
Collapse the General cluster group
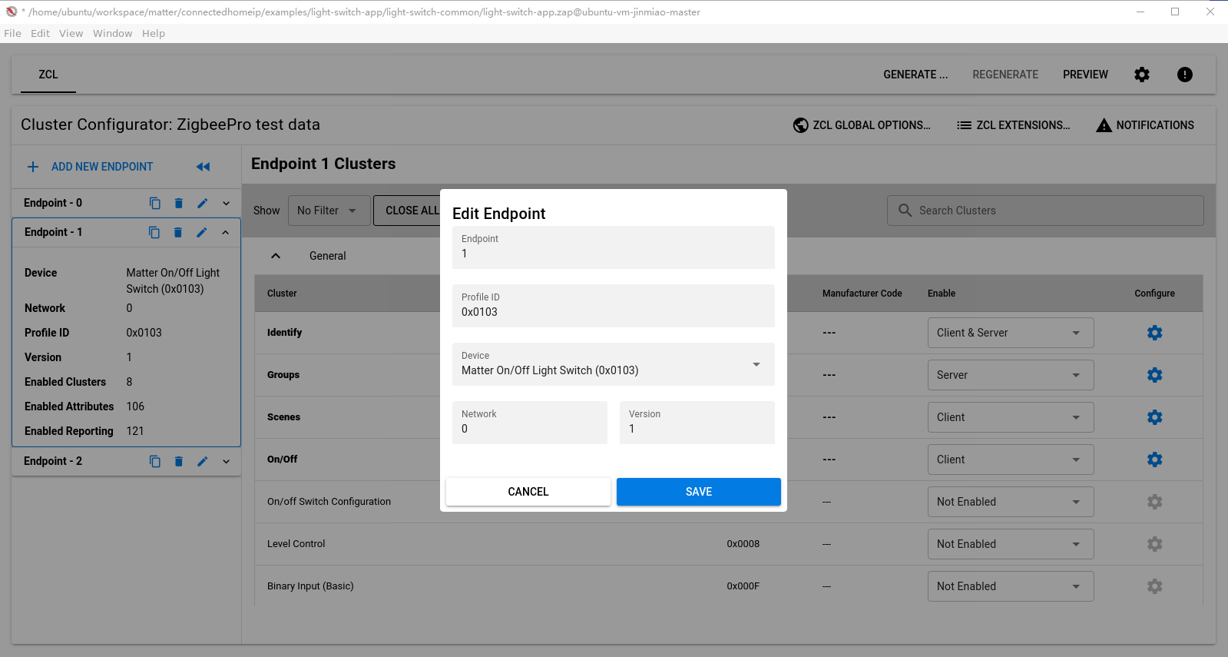click(x=276, y=256)
